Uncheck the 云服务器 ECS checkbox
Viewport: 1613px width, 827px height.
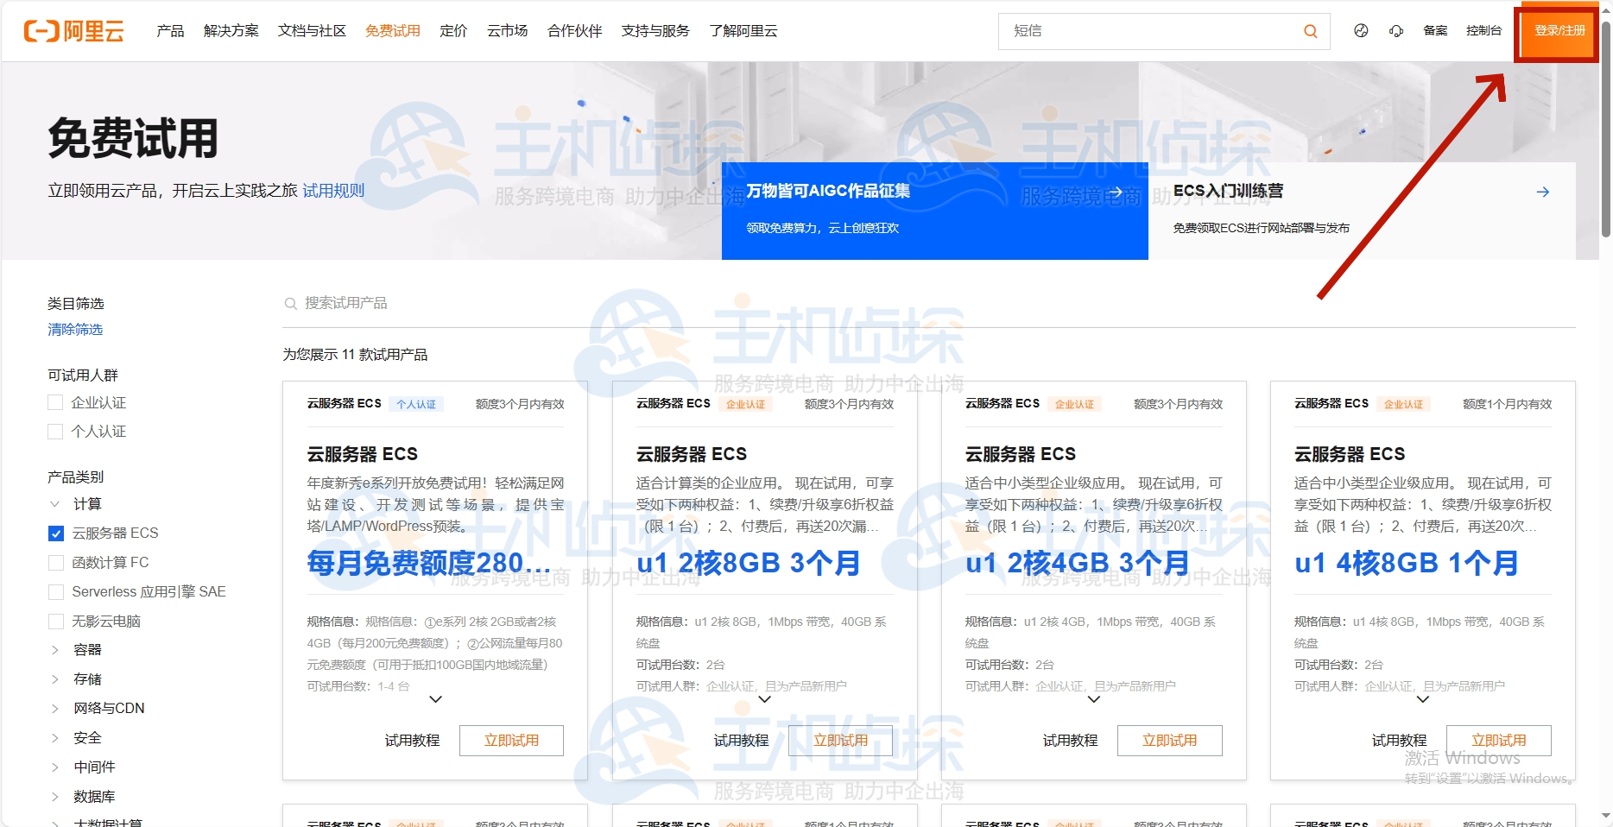[54, 533]
